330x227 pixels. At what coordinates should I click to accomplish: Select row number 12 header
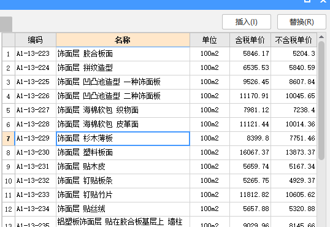pyautogui.click(x=9, y=209)
